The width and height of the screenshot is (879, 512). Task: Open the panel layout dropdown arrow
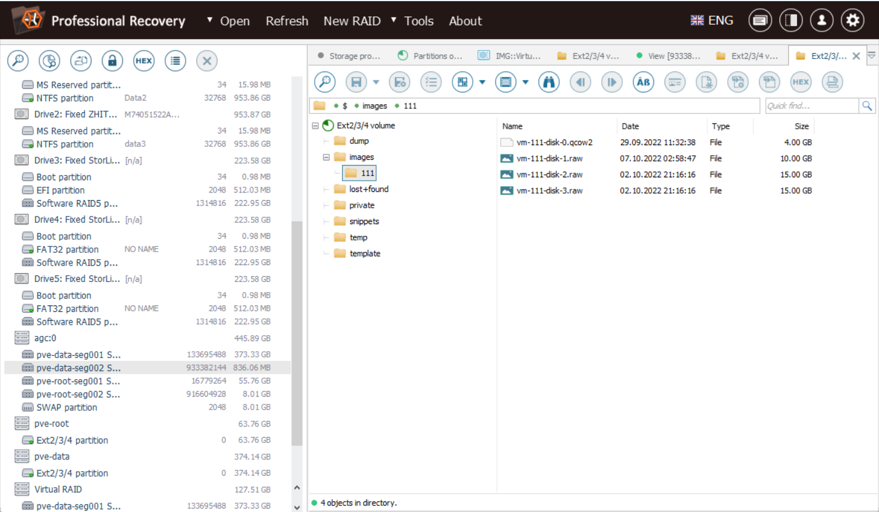526,82
